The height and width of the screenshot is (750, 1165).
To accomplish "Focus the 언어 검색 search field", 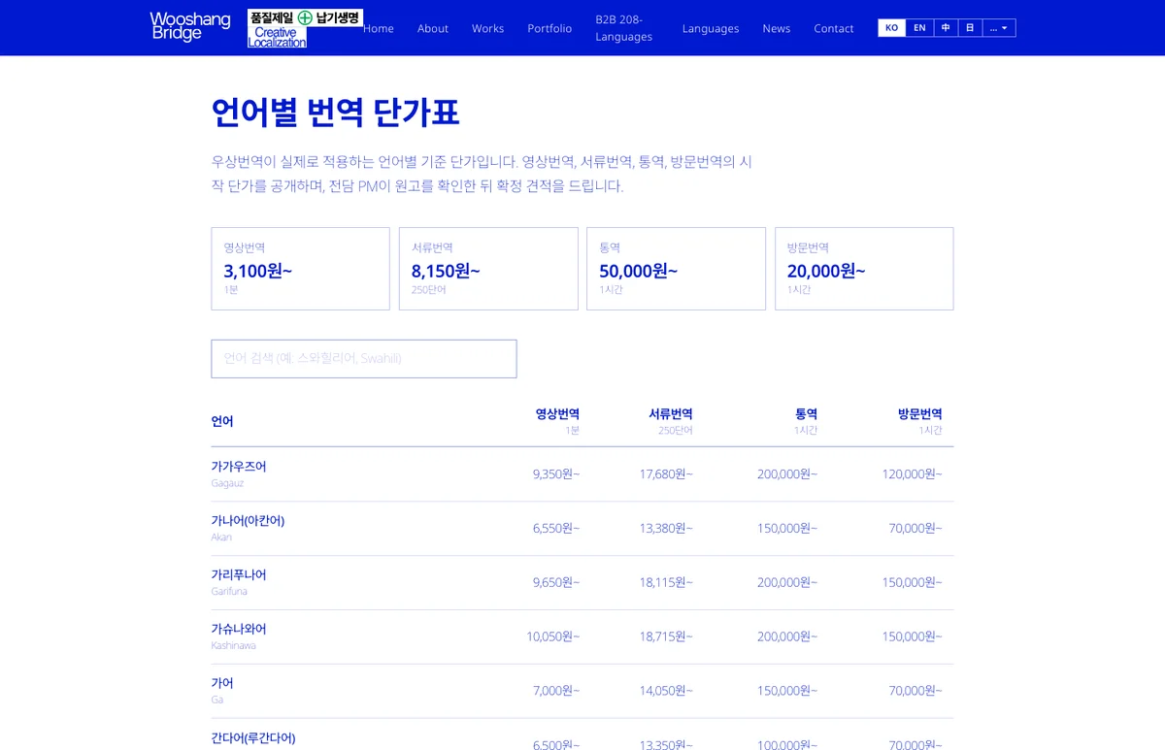I will [364, 359].
